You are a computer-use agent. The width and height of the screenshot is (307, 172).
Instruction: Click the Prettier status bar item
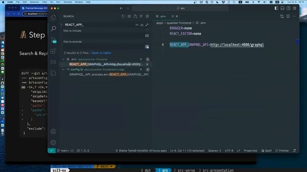282,150
